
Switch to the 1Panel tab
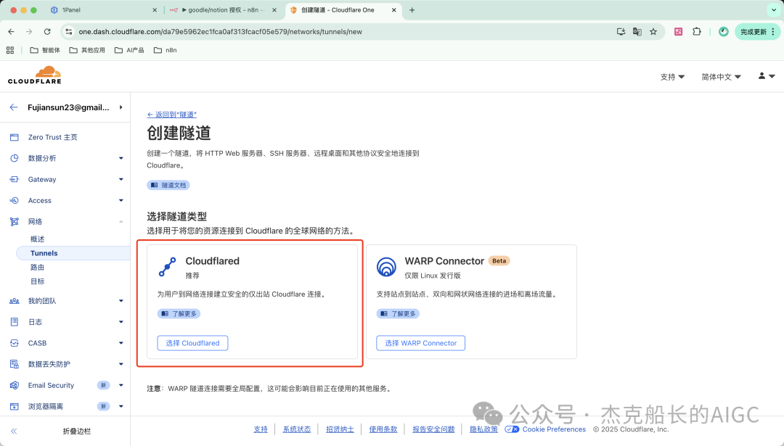(104, 10)
